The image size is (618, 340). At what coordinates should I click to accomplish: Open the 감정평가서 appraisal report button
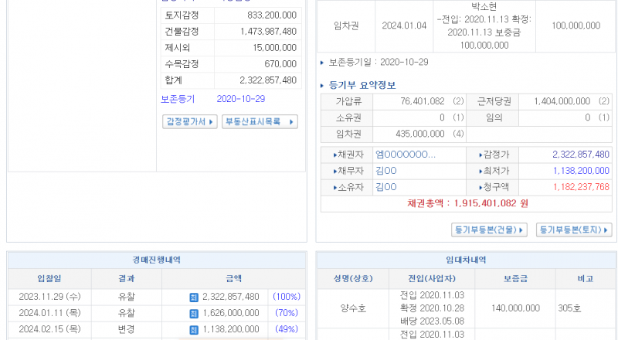click(189, 121)
